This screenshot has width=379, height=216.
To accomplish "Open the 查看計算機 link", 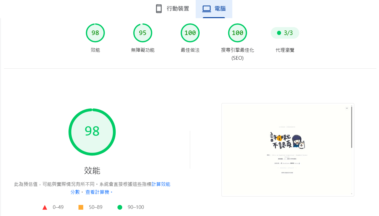I will 99,192.
